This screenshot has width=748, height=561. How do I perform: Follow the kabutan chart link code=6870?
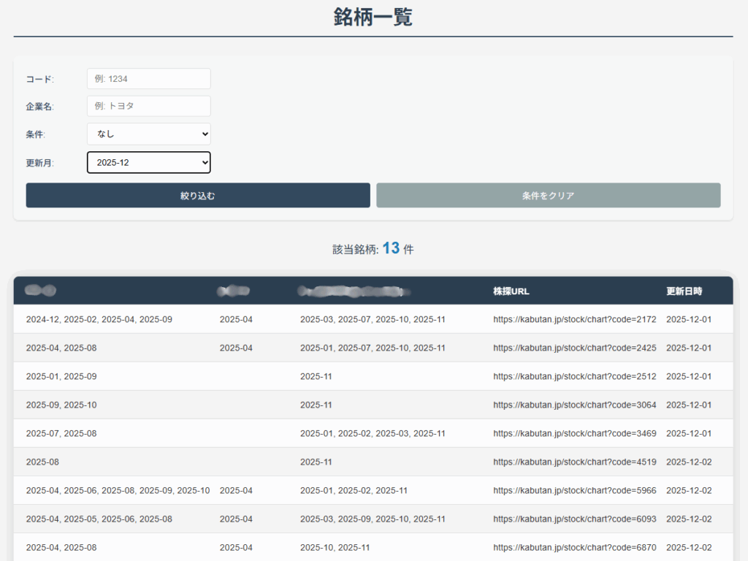click(x=574, y=547)
